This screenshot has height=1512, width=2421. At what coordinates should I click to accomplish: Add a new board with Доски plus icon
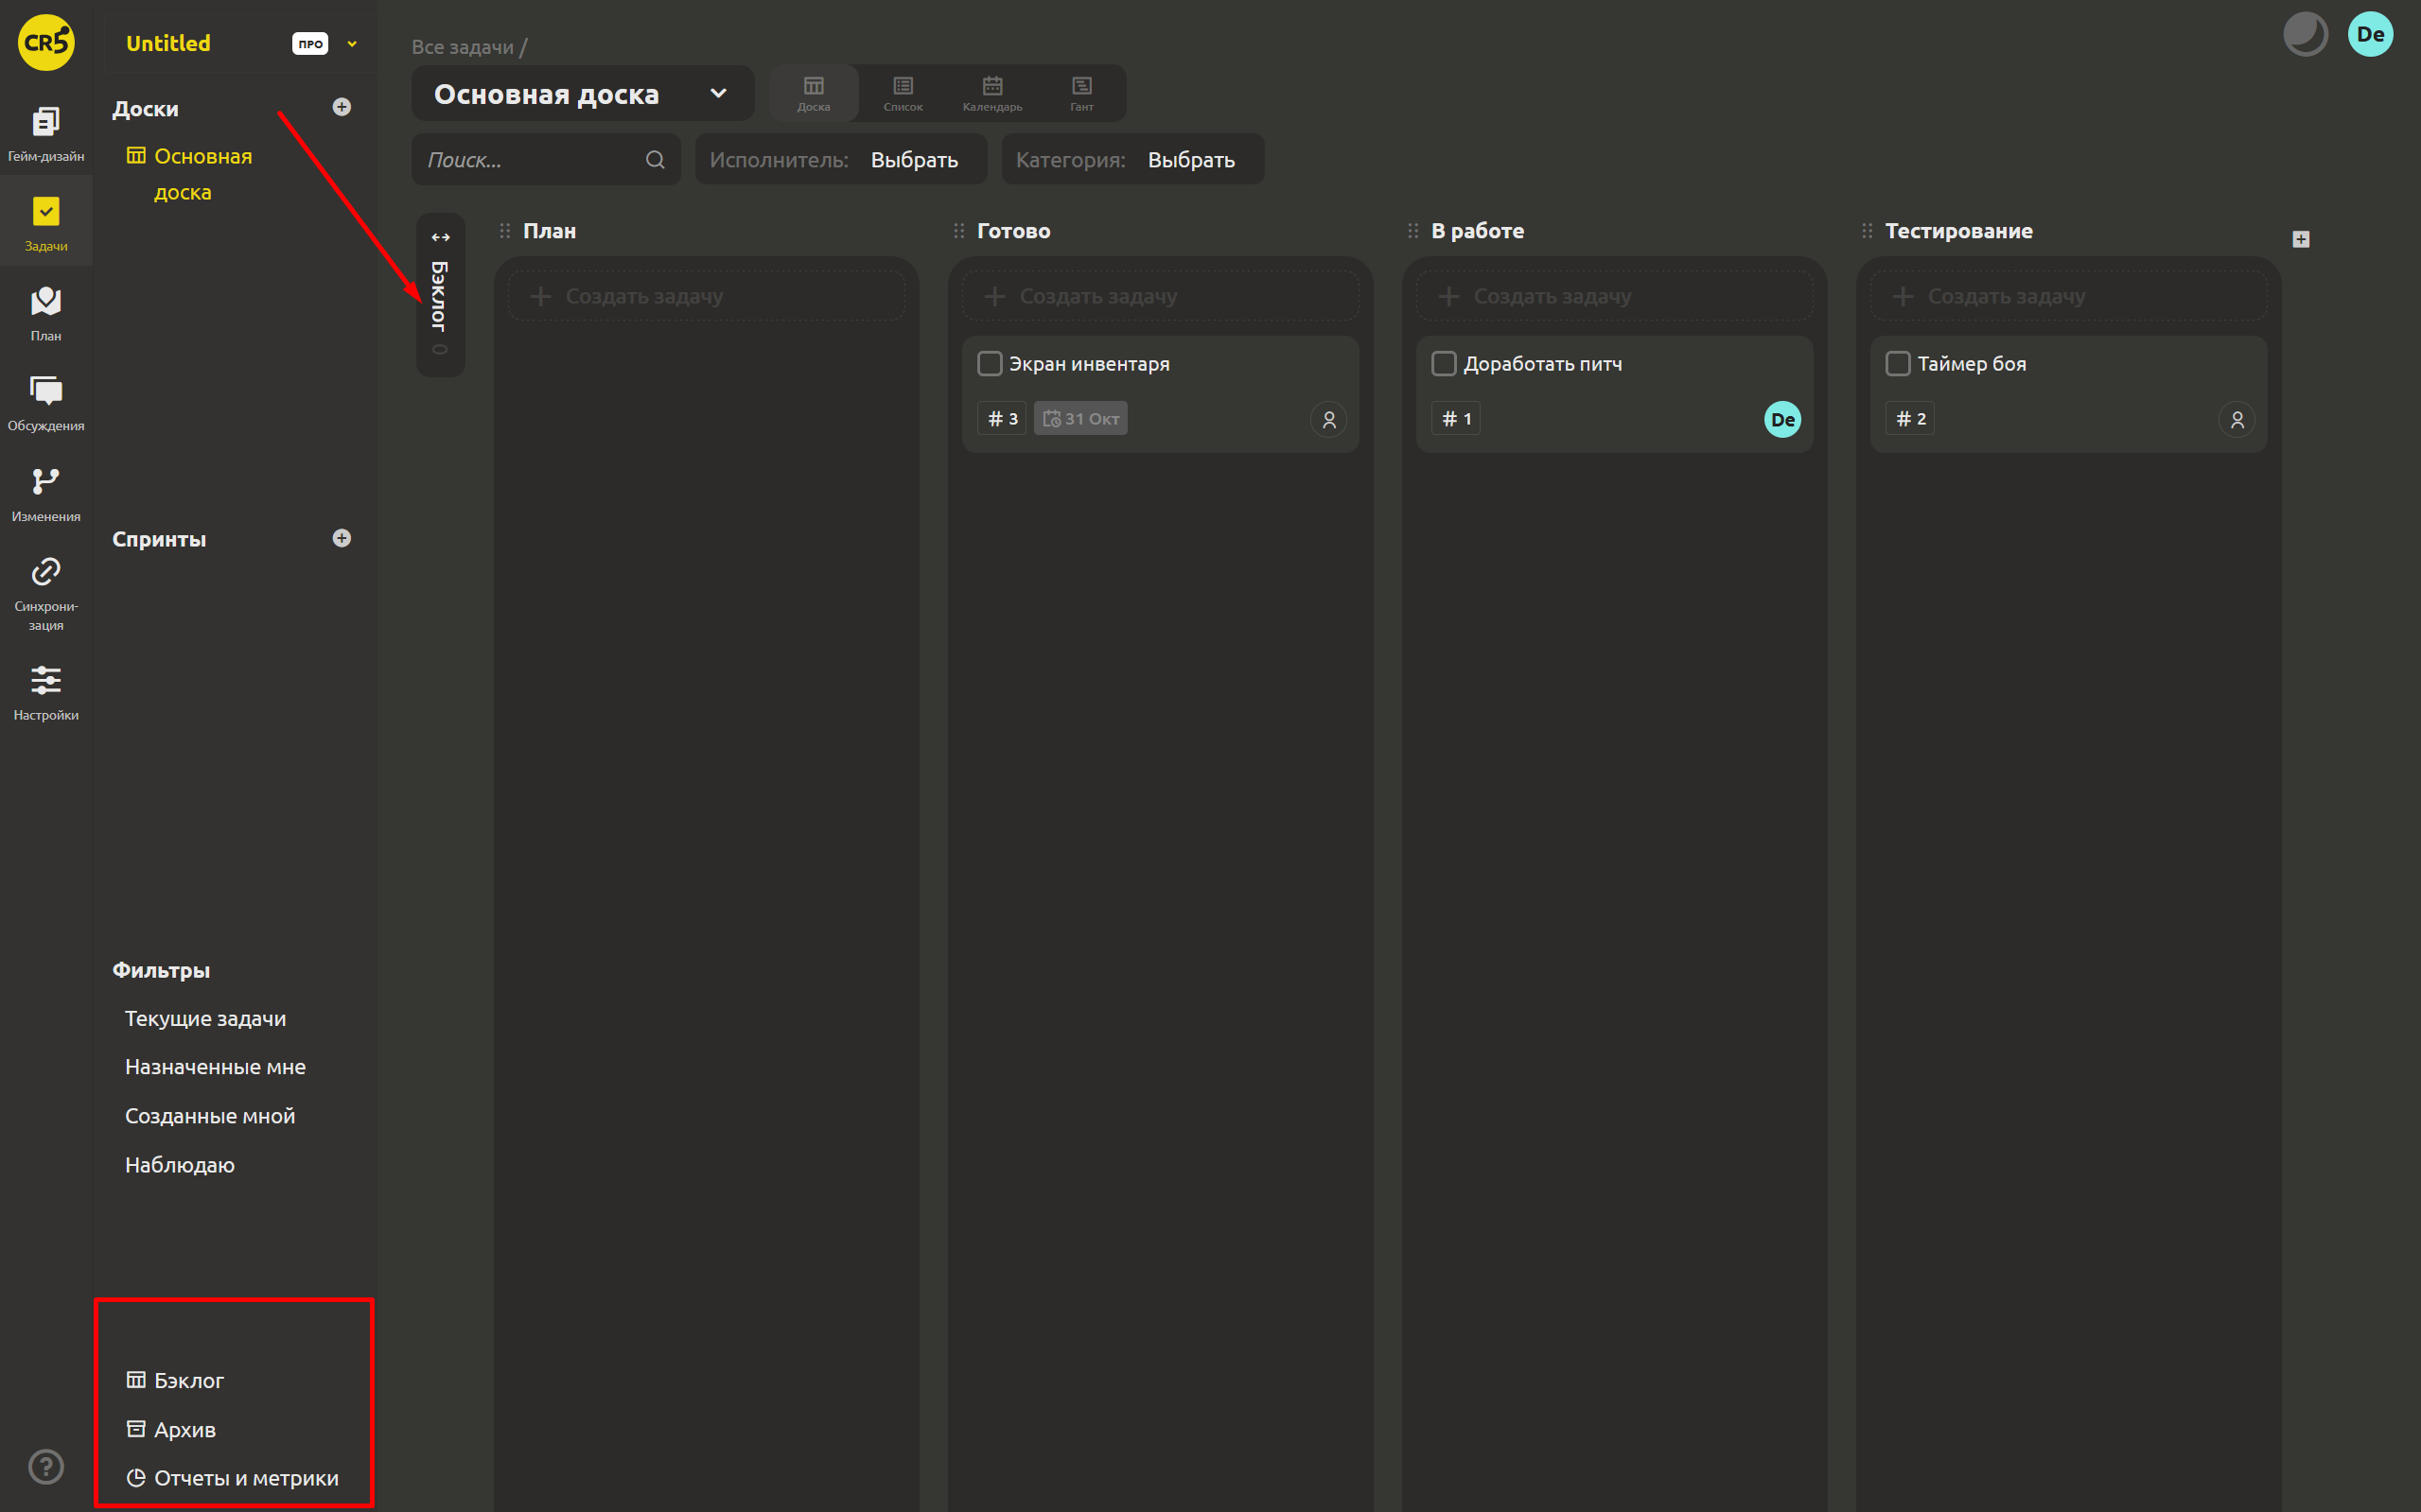pos(342,107)
